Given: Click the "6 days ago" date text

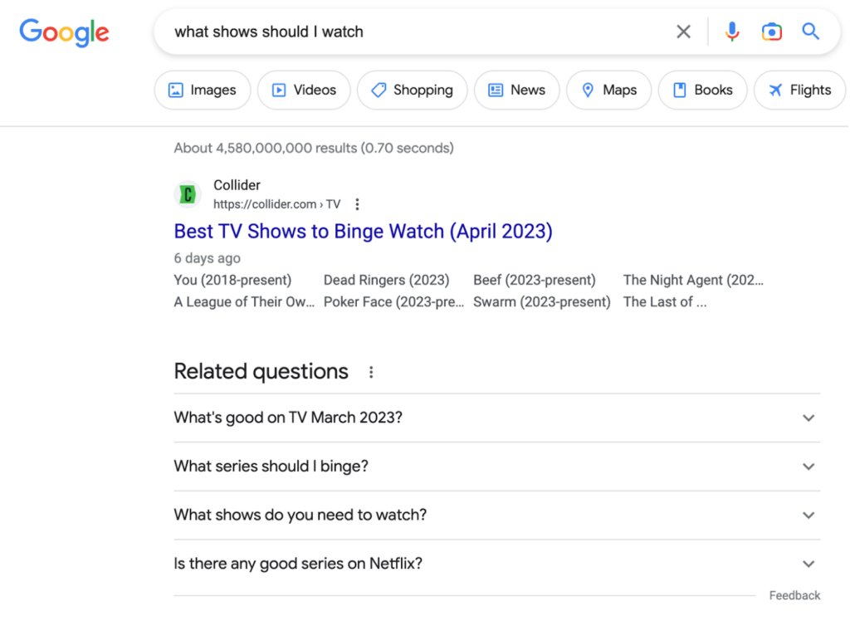Looking at the screenshot, I should point(207,259).
